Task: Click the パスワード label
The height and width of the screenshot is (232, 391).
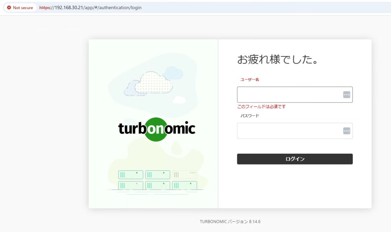Action: tap(250, 115)
